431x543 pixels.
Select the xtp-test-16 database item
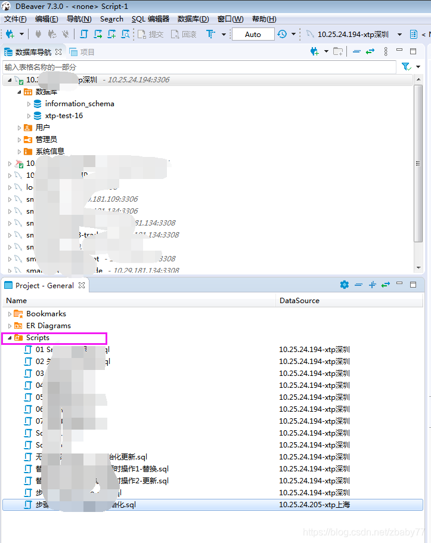coord(64,116)
